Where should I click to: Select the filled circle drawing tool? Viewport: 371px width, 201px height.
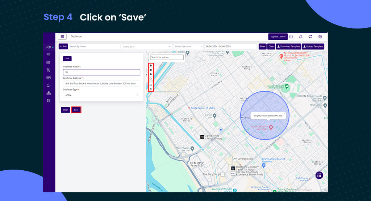pos(151,74)
